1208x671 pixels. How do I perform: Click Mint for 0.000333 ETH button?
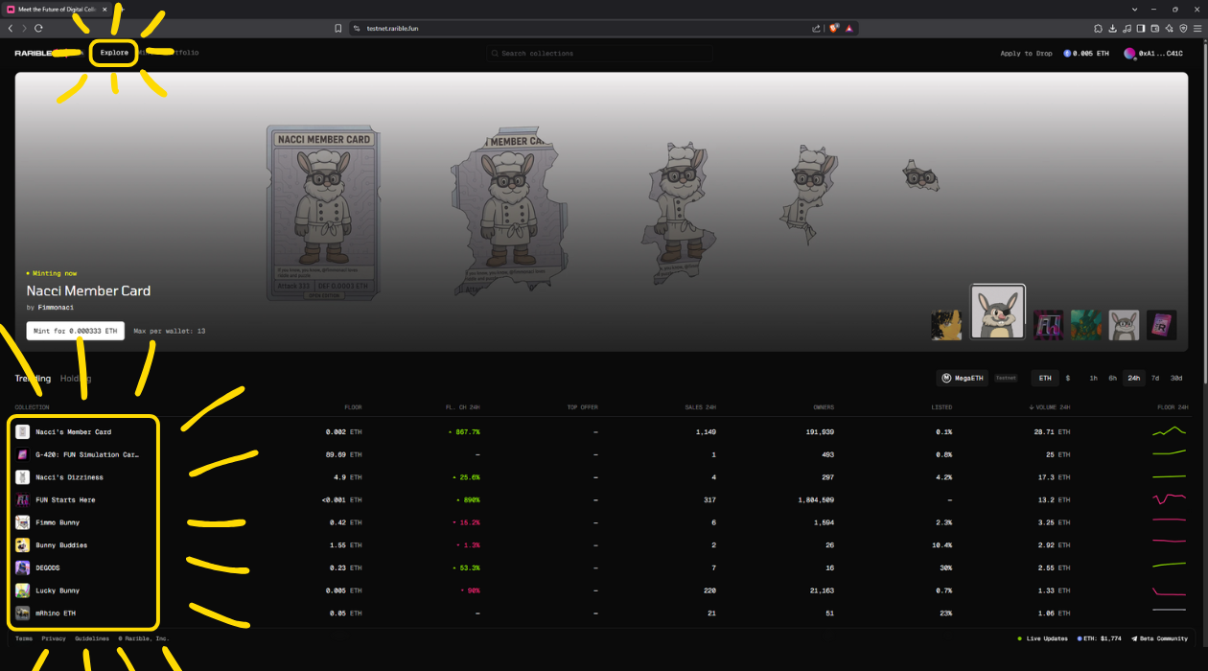tap(75, 331)
